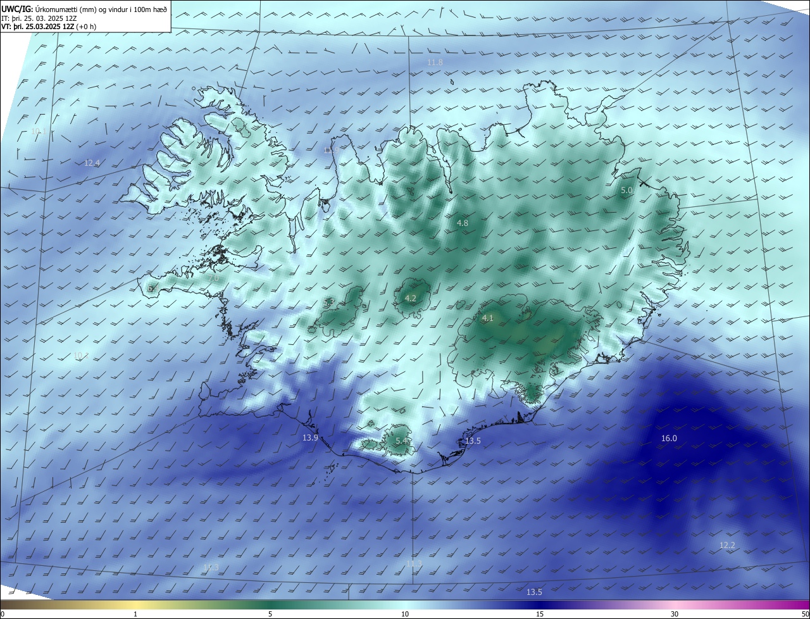Viewport: 810px width, 619px height.
Task: Click the '10' tick on the color scale
Action: click(405, 614)
